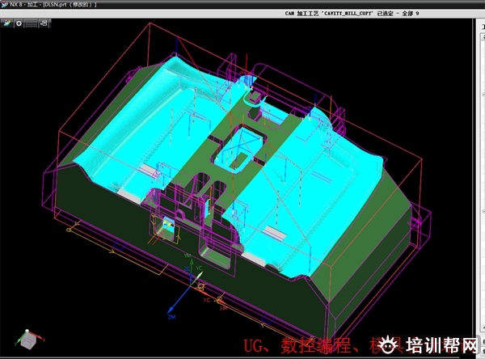Image resolution: width=485 pixels, height=359 pixels.
Task: Click the NX application logo in title bar
Action: point(4,4)
